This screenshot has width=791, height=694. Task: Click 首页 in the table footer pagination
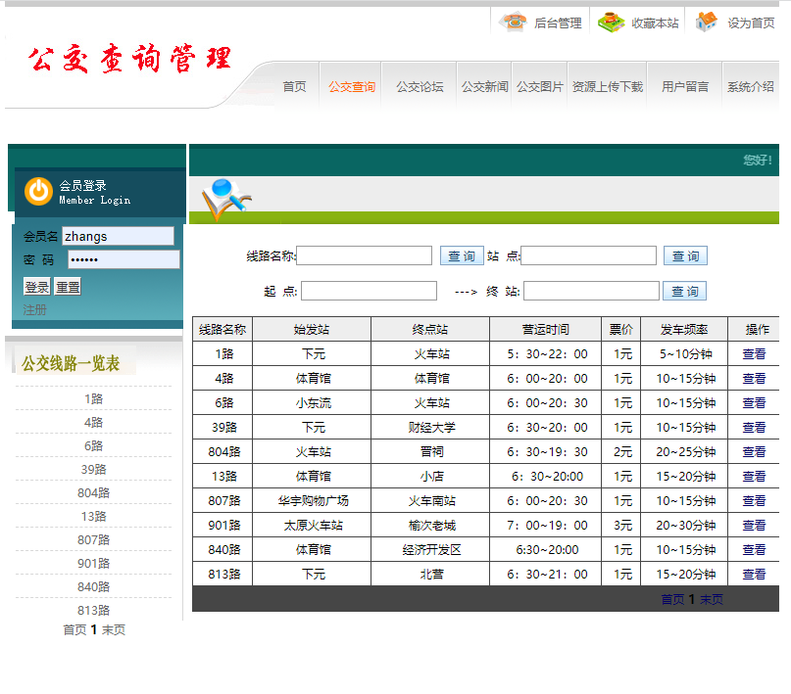tap(673, 599)
